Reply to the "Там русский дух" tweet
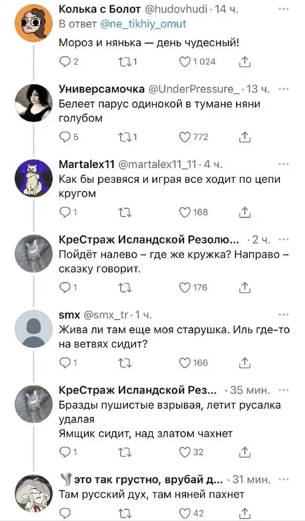This screenshot has height=521, width=305. [x=65, y=513]
